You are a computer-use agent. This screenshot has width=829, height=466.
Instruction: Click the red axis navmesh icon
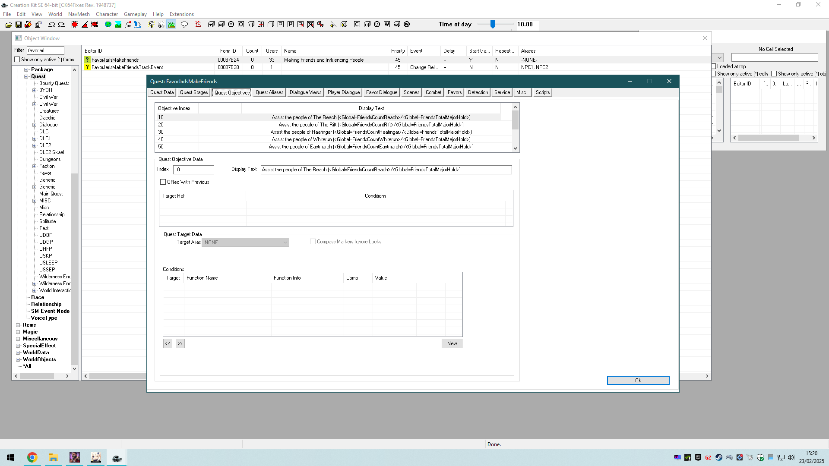click(198, 25)
